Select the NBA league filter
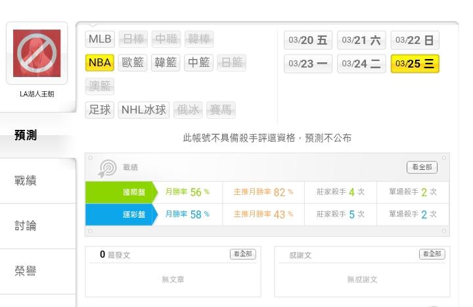Screen dimensions: 473x307 click(x=101, y=62)
